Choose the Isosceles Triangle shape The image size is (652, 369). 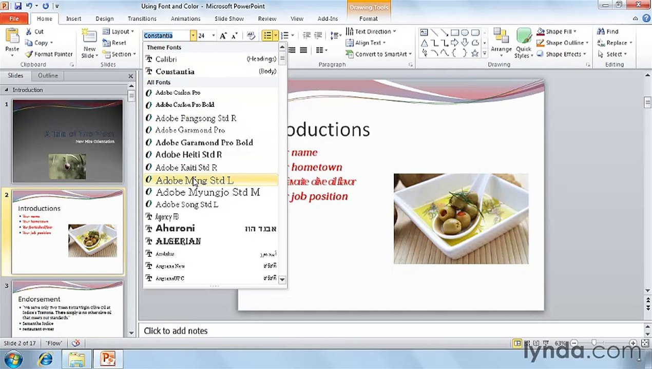pyautogui.click(x=424, y=43)
